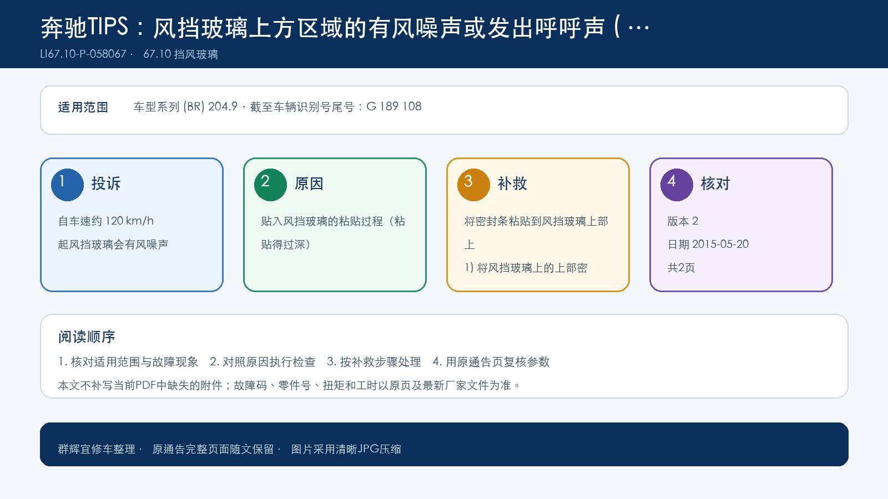
Task: Click the note 本文不补写当前PDF中缺失的附件
Action: click(x=140, y=385)
